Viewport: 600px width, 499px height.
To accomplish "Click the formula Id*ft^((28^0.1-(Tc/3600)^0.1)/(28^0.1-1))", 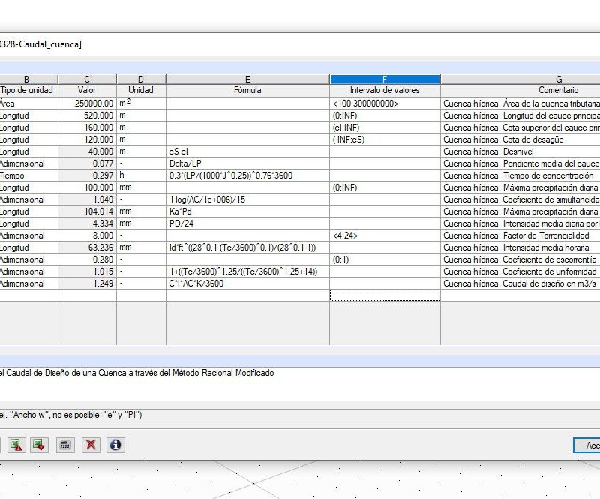I will point(247,248).
